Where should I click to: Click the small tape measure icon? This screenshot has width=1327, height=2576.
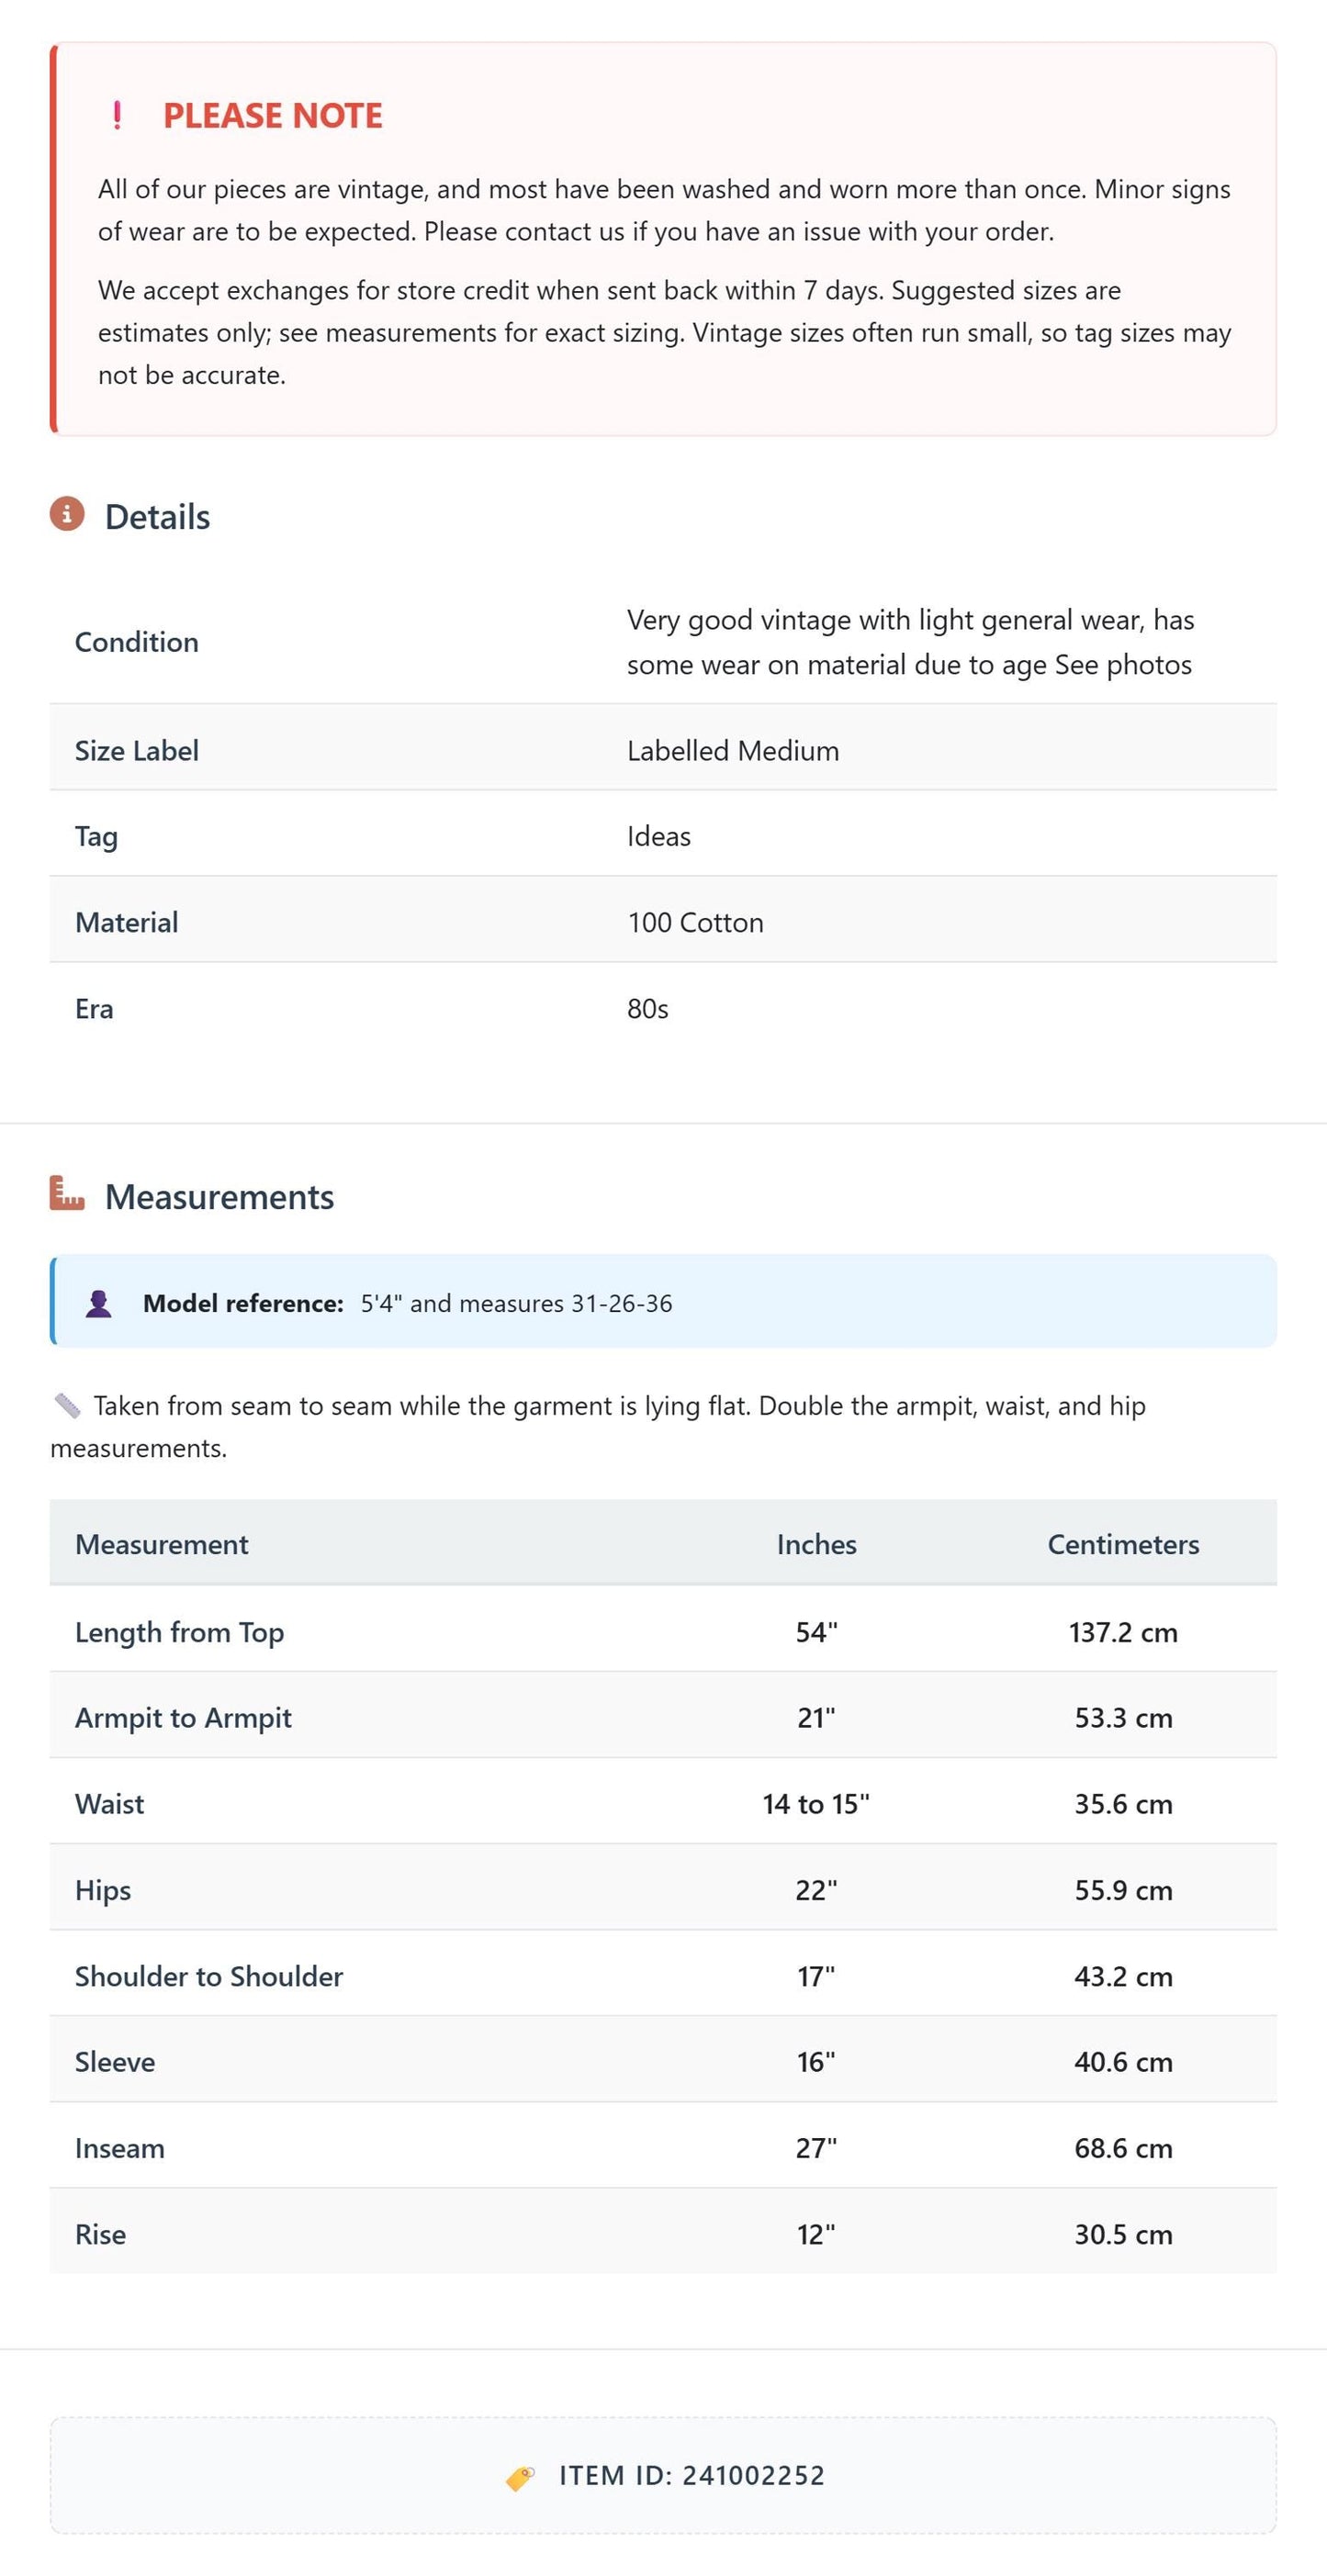[x=67, y=1406]
